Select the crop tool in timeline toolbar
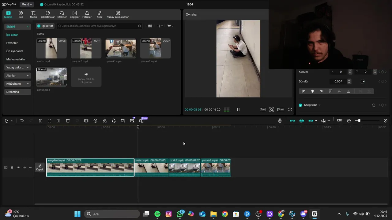The width and height of the screenshot is (392, 220). pos(123,121)
